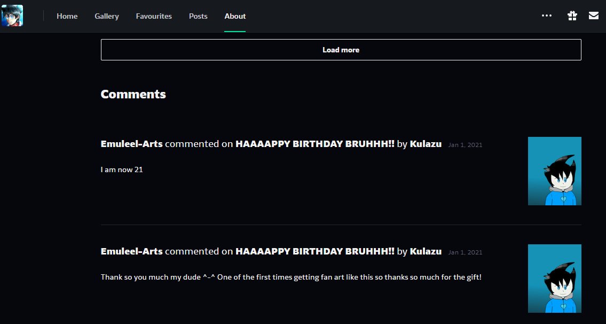
Task: Click the Load more button
Action: [341, 50]
